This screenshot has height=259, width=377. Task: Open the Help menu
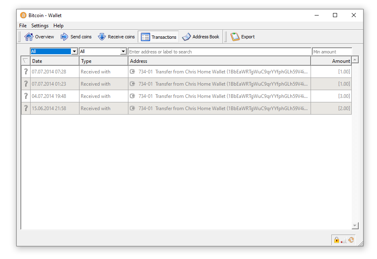pyautogui.click(x=58, y=26)
